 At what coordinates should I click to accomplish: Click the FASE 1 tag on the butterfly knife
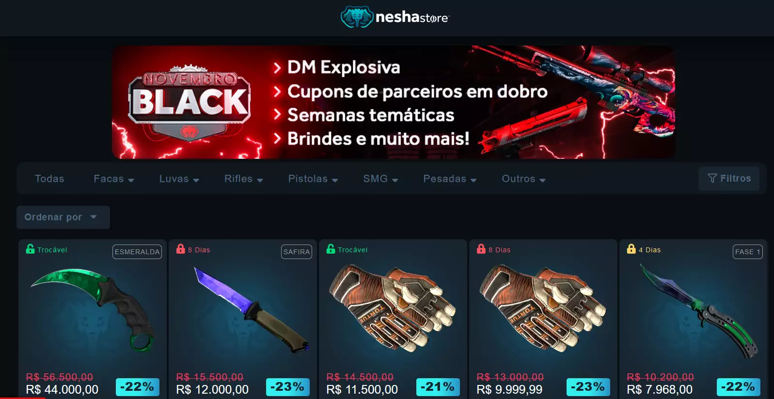pos(747,252)
